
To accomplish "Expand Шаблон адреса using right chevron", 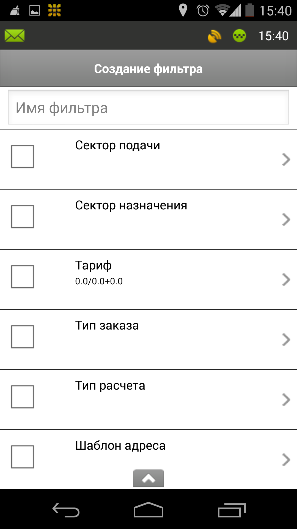I will (286, 460).
